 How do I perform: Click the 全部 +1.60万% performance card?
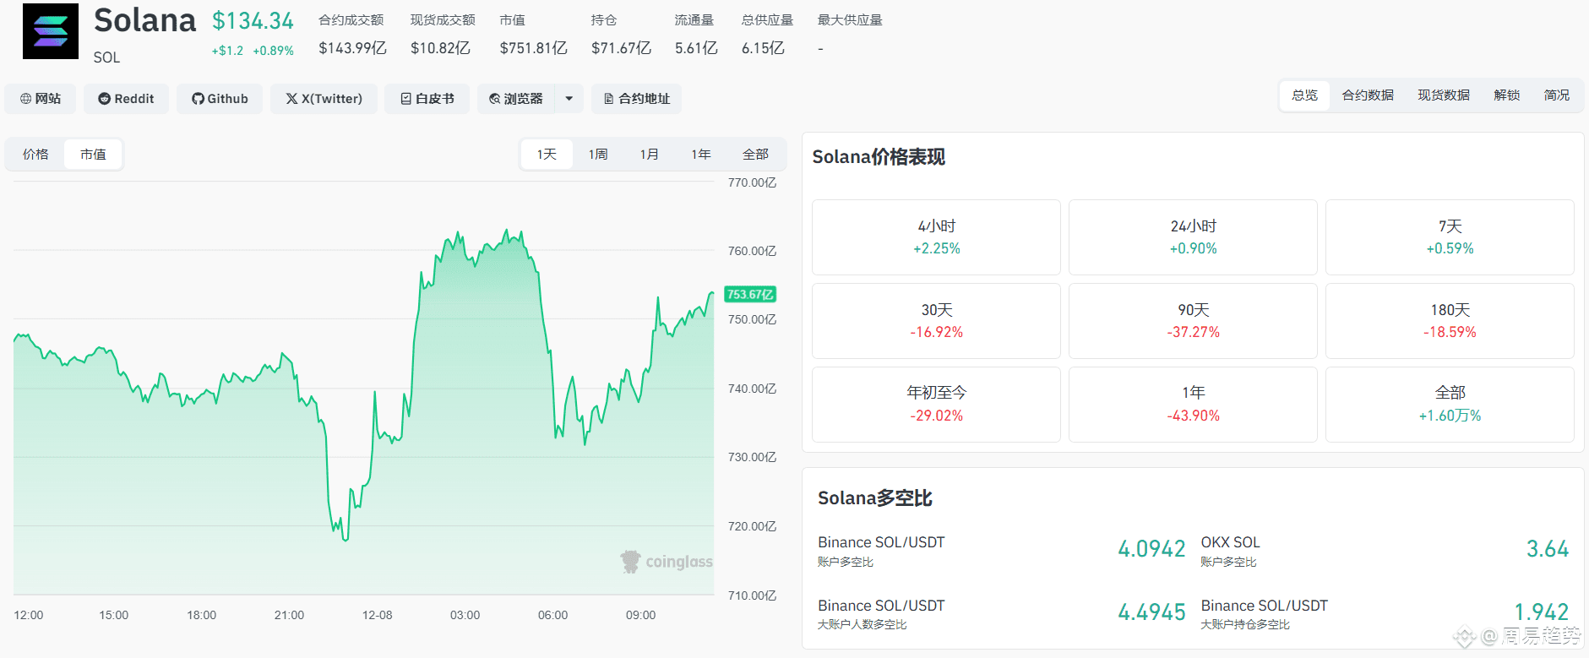[x=1450, y=405]
